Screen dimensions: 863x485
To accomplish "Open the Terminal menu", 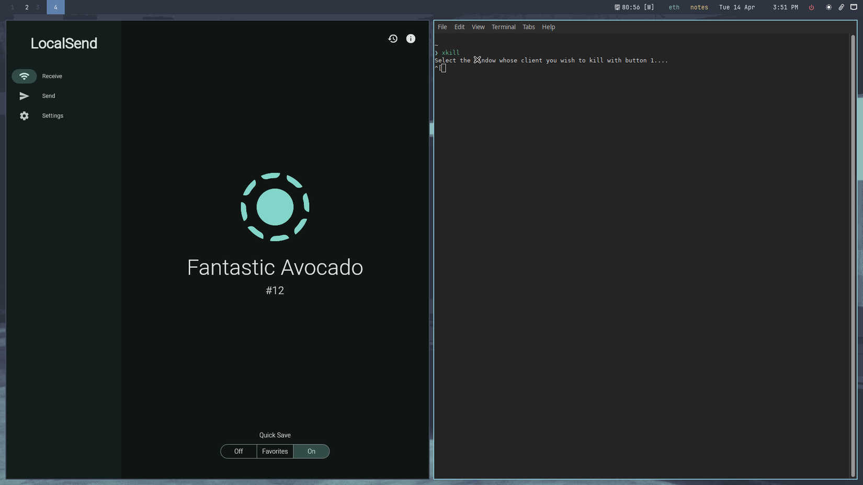I will (503, 27).
